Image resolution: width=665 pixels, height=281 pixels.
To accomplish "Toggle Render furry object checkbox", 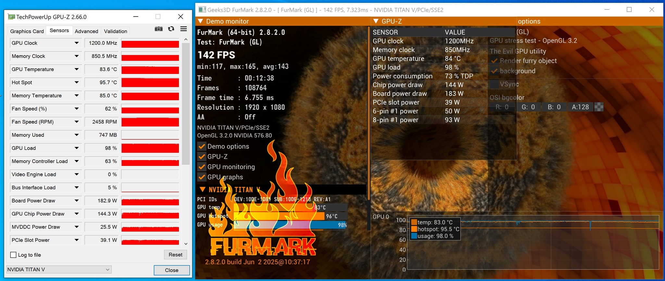I will pos(494,61).
